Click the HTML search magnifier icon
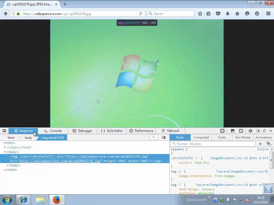The height and width of the screenshot is (205, 274). pos(154,137)
